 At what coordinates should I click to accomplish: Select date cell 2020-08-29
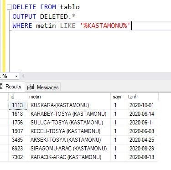click(142, 149)
